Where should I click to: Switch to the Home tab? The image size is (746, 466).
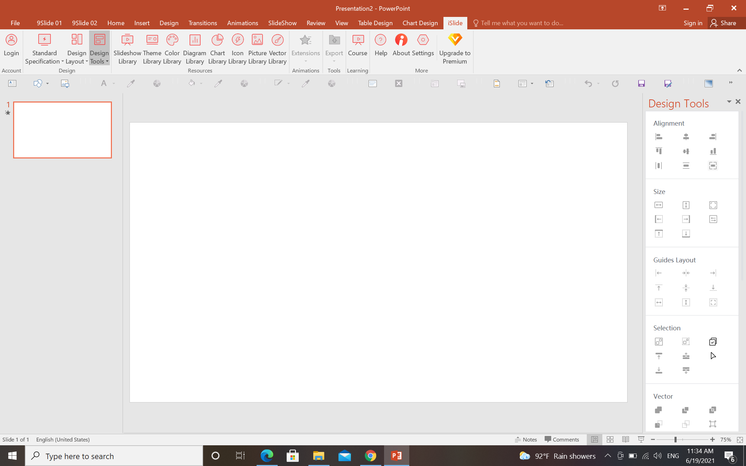[116, 23]
